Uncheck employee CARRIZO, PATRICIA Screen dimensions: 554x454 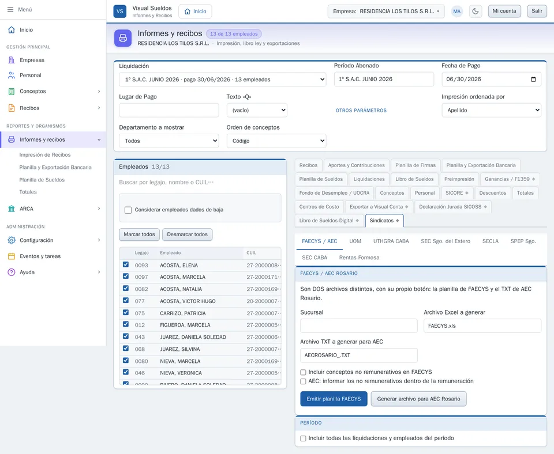tap(126, 312)
